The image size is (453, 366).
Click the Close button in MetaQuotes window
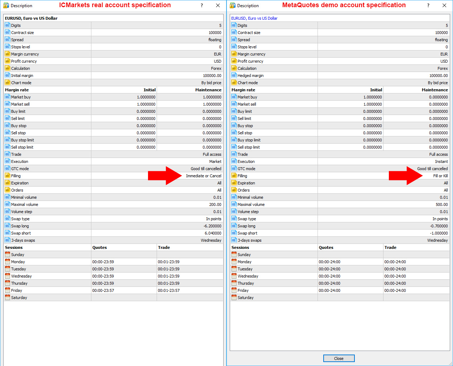(339, 358)
